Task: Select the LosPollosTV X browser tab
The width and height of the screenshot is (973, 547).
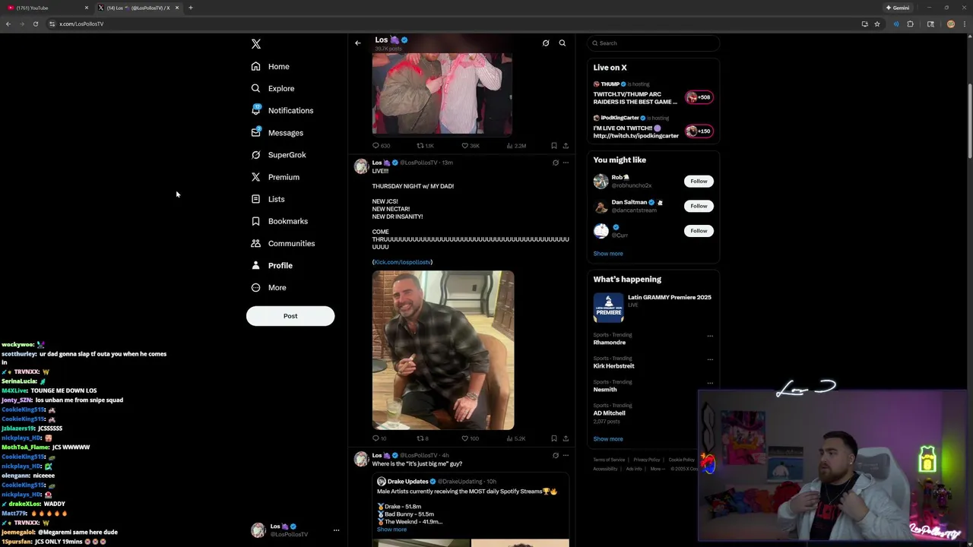Action: point(138,8)
